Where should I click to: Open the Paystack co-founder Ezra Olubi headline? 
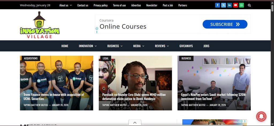pyautogui.click(x=134, y=97)
